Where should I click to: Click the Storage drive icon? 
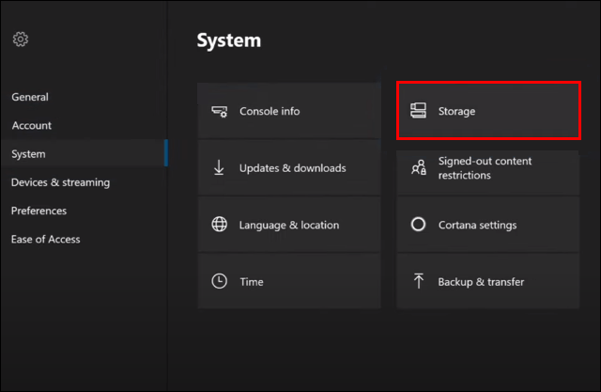tap(419, 111)
